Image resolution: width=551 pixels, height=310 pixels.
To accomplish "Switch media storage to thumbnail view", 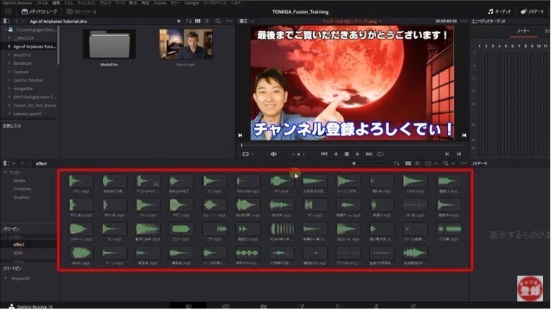I will click(198, 21).
